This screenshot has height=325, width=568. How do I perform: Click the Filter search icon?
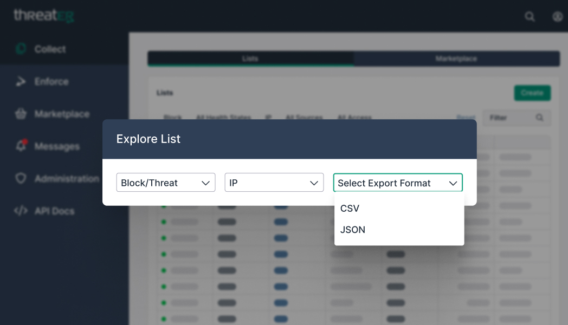point(539,118)
